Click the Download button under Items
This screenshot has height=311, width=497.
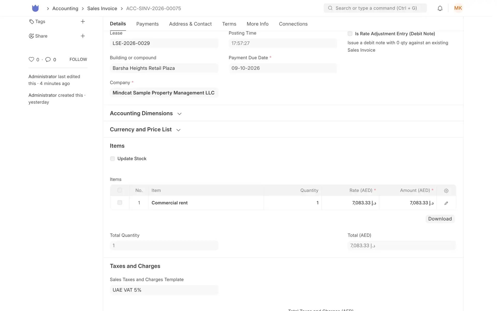coord(440,219)
